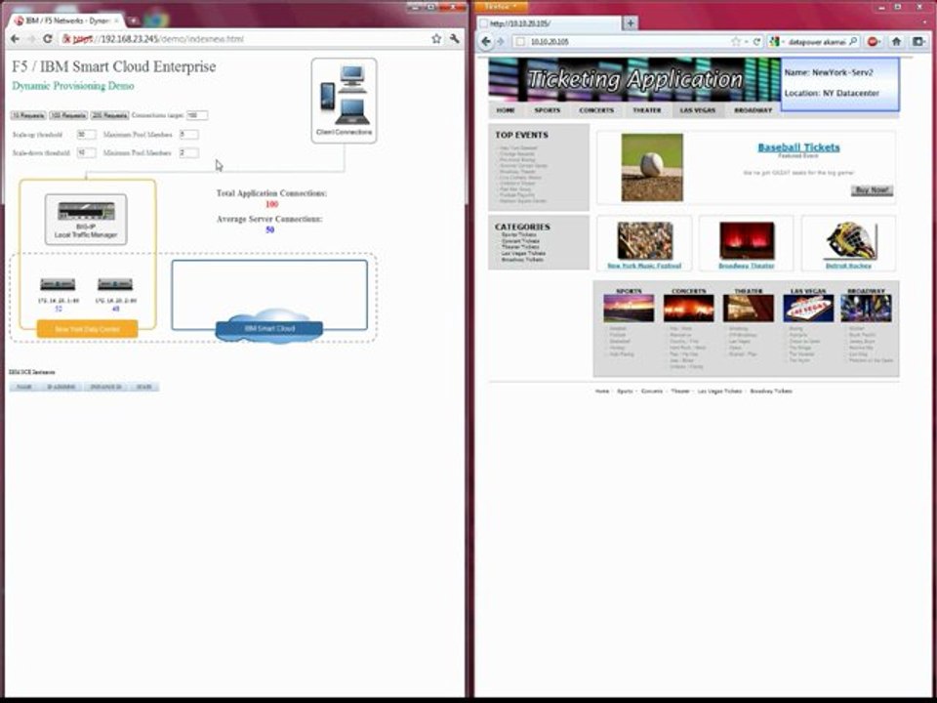This screenshot has width=937, height=703.
Task: Open Broadway Tickets in CATEGORIES sidebar
Action: click(x=523, y=260)
